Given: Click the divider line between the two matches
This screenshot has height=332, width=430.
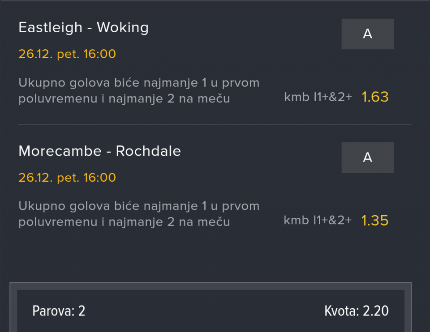Looking at the screenshot, I should click(215, 124).
